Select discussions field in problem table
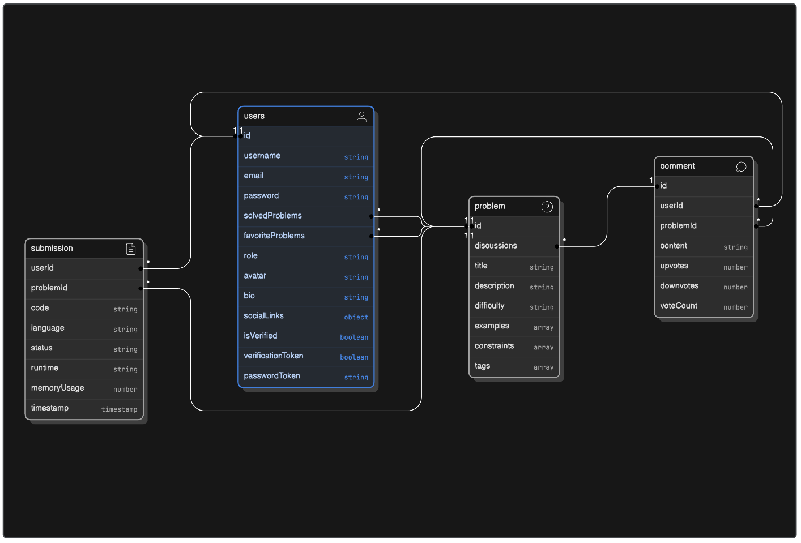801x543 pixels. click(x=514, y=246)
